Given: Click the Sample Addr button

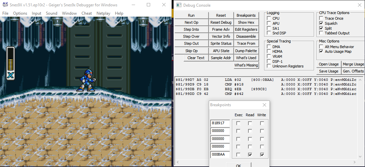Looking at the screenshot, I should click(x=221, y=58).
